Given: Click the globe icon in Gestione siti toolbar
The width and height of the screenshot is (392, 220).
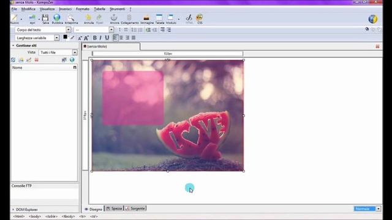Looking at the screenshot, I should (72, 60).
